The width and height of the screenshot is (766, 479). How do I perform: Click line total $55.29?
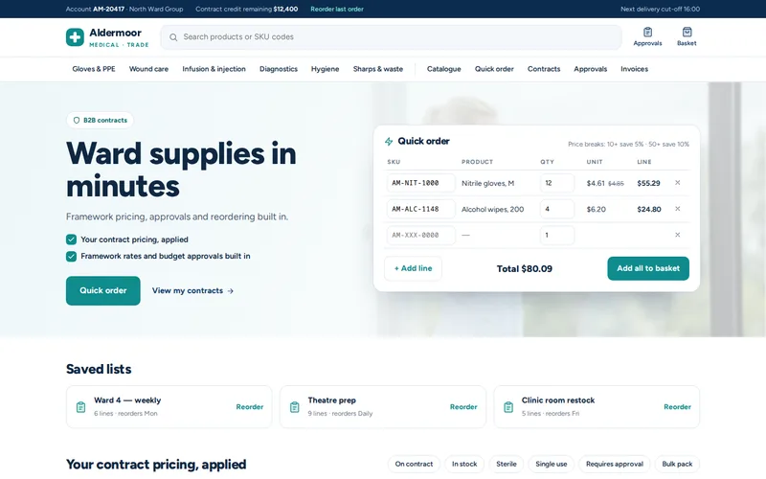[x=649, y=183]
